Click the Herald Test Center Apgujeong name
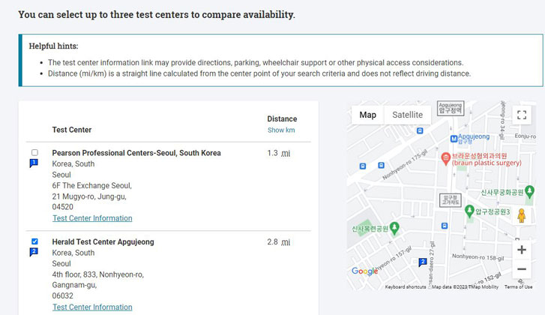 click(103, 242)
